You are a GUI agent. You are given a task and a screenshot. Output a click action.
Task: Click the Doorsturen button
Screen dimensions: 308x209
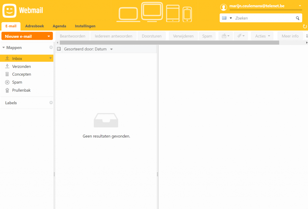(152, 36)
